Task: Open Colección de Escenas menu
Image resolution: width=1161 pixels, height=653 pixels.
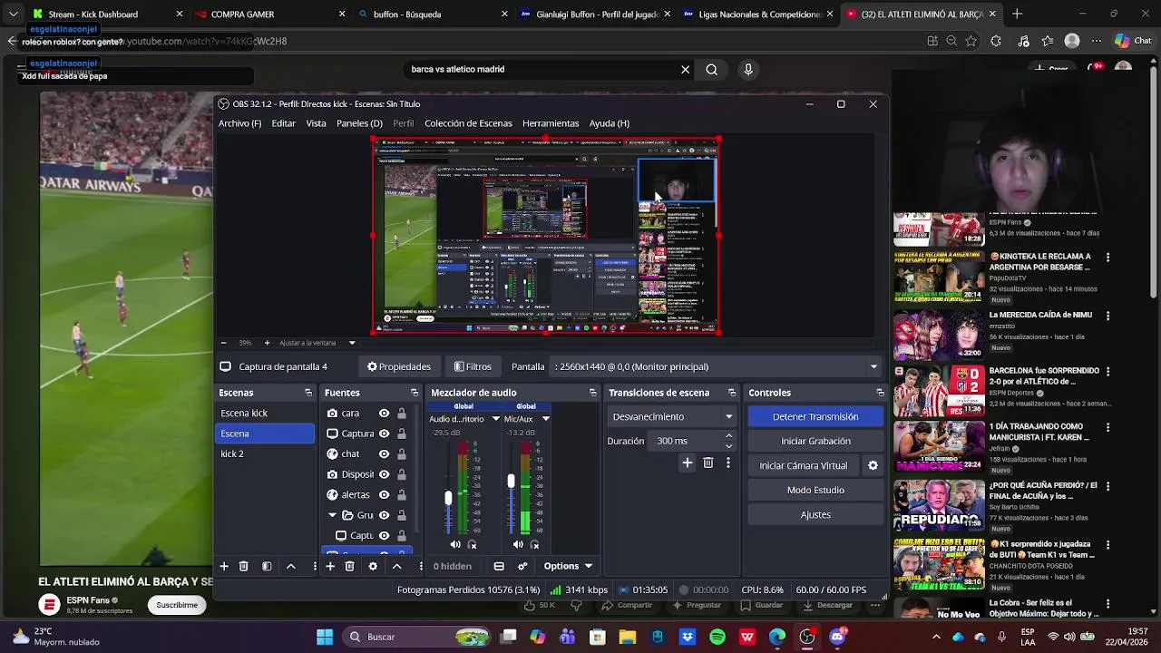Action: pyautogui.click(x=468, y=123)
